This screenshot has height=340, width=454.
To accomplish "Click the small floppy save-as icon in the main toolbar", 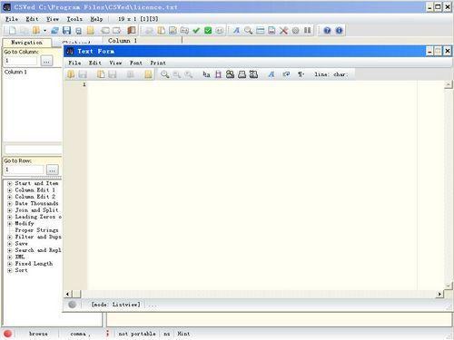I will [x=78, y=31].
